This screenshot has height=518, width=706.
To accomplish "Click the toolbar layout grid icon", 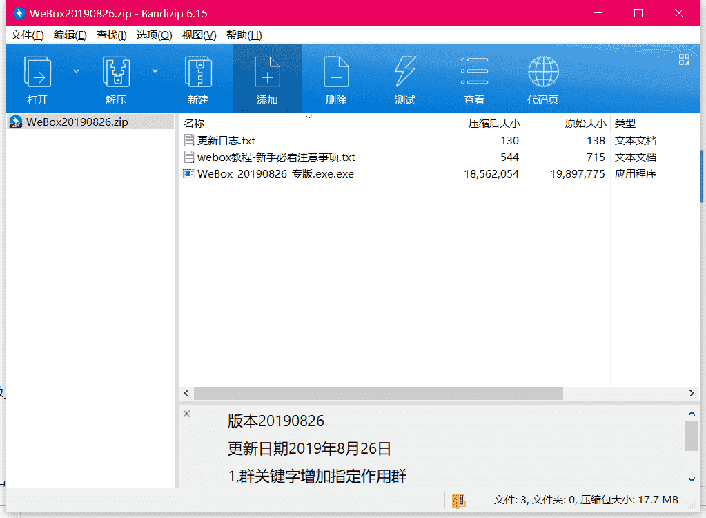I will point(684,59).
